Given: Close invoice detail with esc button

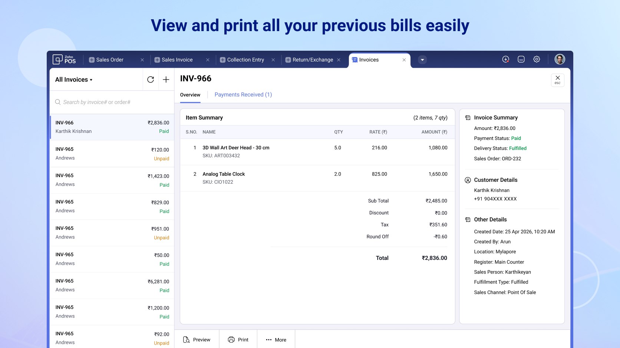Looking at the screenshot, I should click(558, 80).
